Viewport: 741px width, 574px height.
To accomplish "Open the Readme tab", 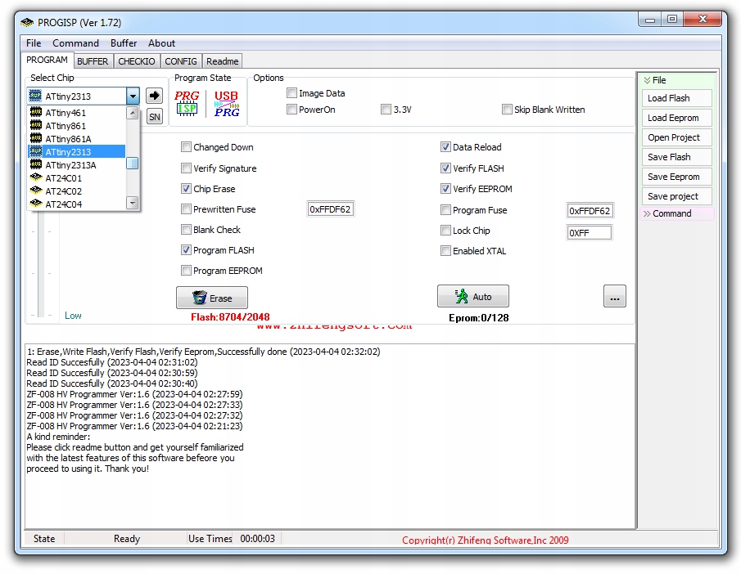I will 223,61.
